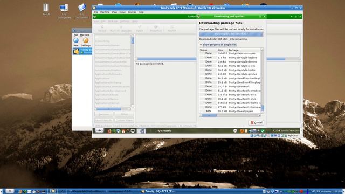This screenshot has height=194, width=345.
Task: Click 'No package is selected.' text
Action: pos(150,64)
